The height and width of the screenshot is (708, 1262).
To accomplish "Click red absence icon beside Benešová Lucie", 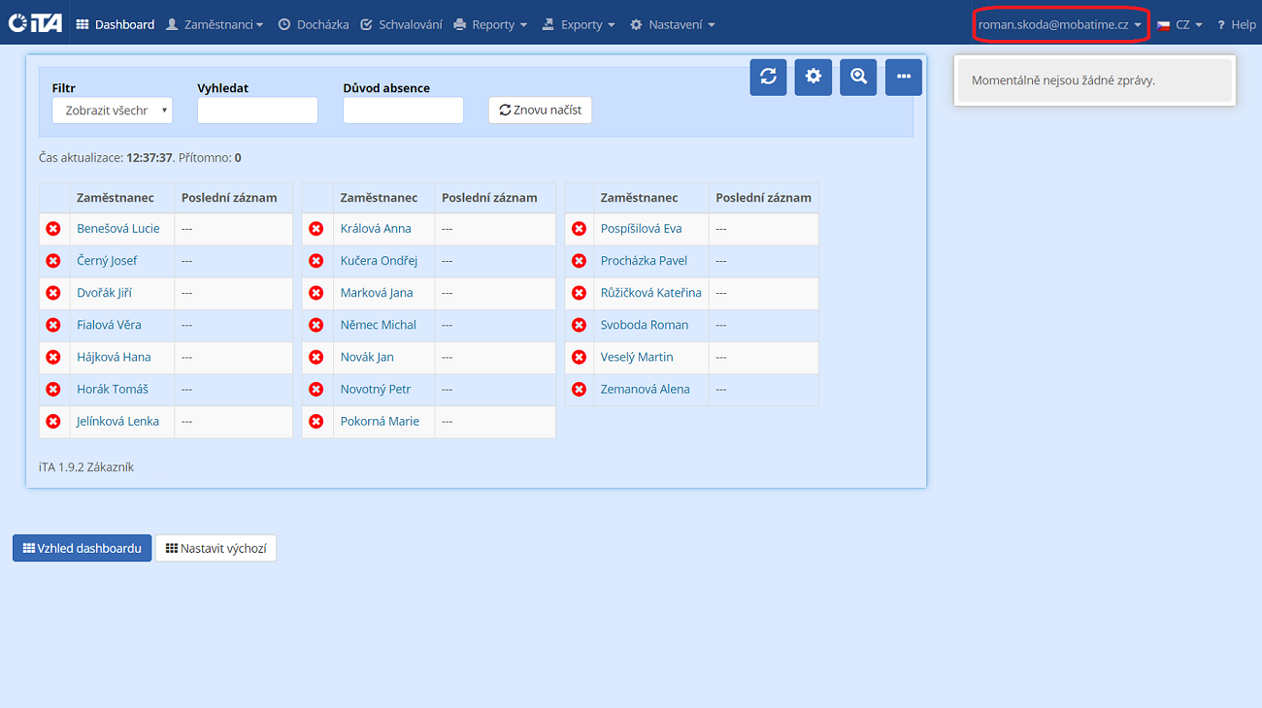I will 53,229.
